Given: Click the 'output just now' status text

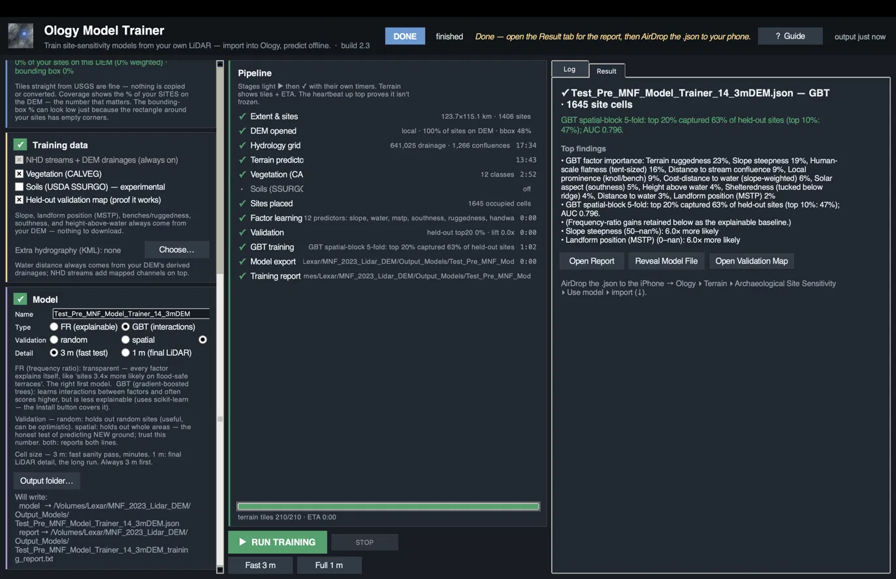Looking at the screenshot, I should tap(860, 37).
